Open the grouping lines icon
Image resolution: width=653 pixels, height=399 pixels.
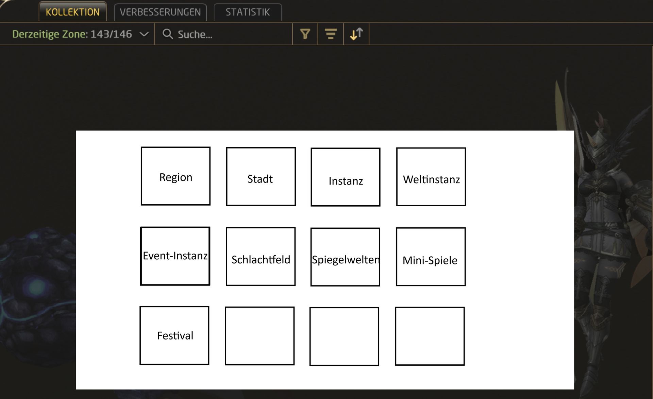coord(330,34)
